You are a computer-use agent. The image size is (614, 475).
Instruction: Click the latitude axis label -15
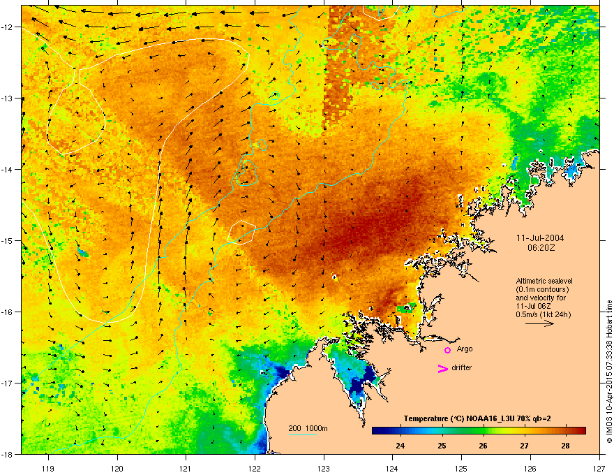(x=8, y=240)
